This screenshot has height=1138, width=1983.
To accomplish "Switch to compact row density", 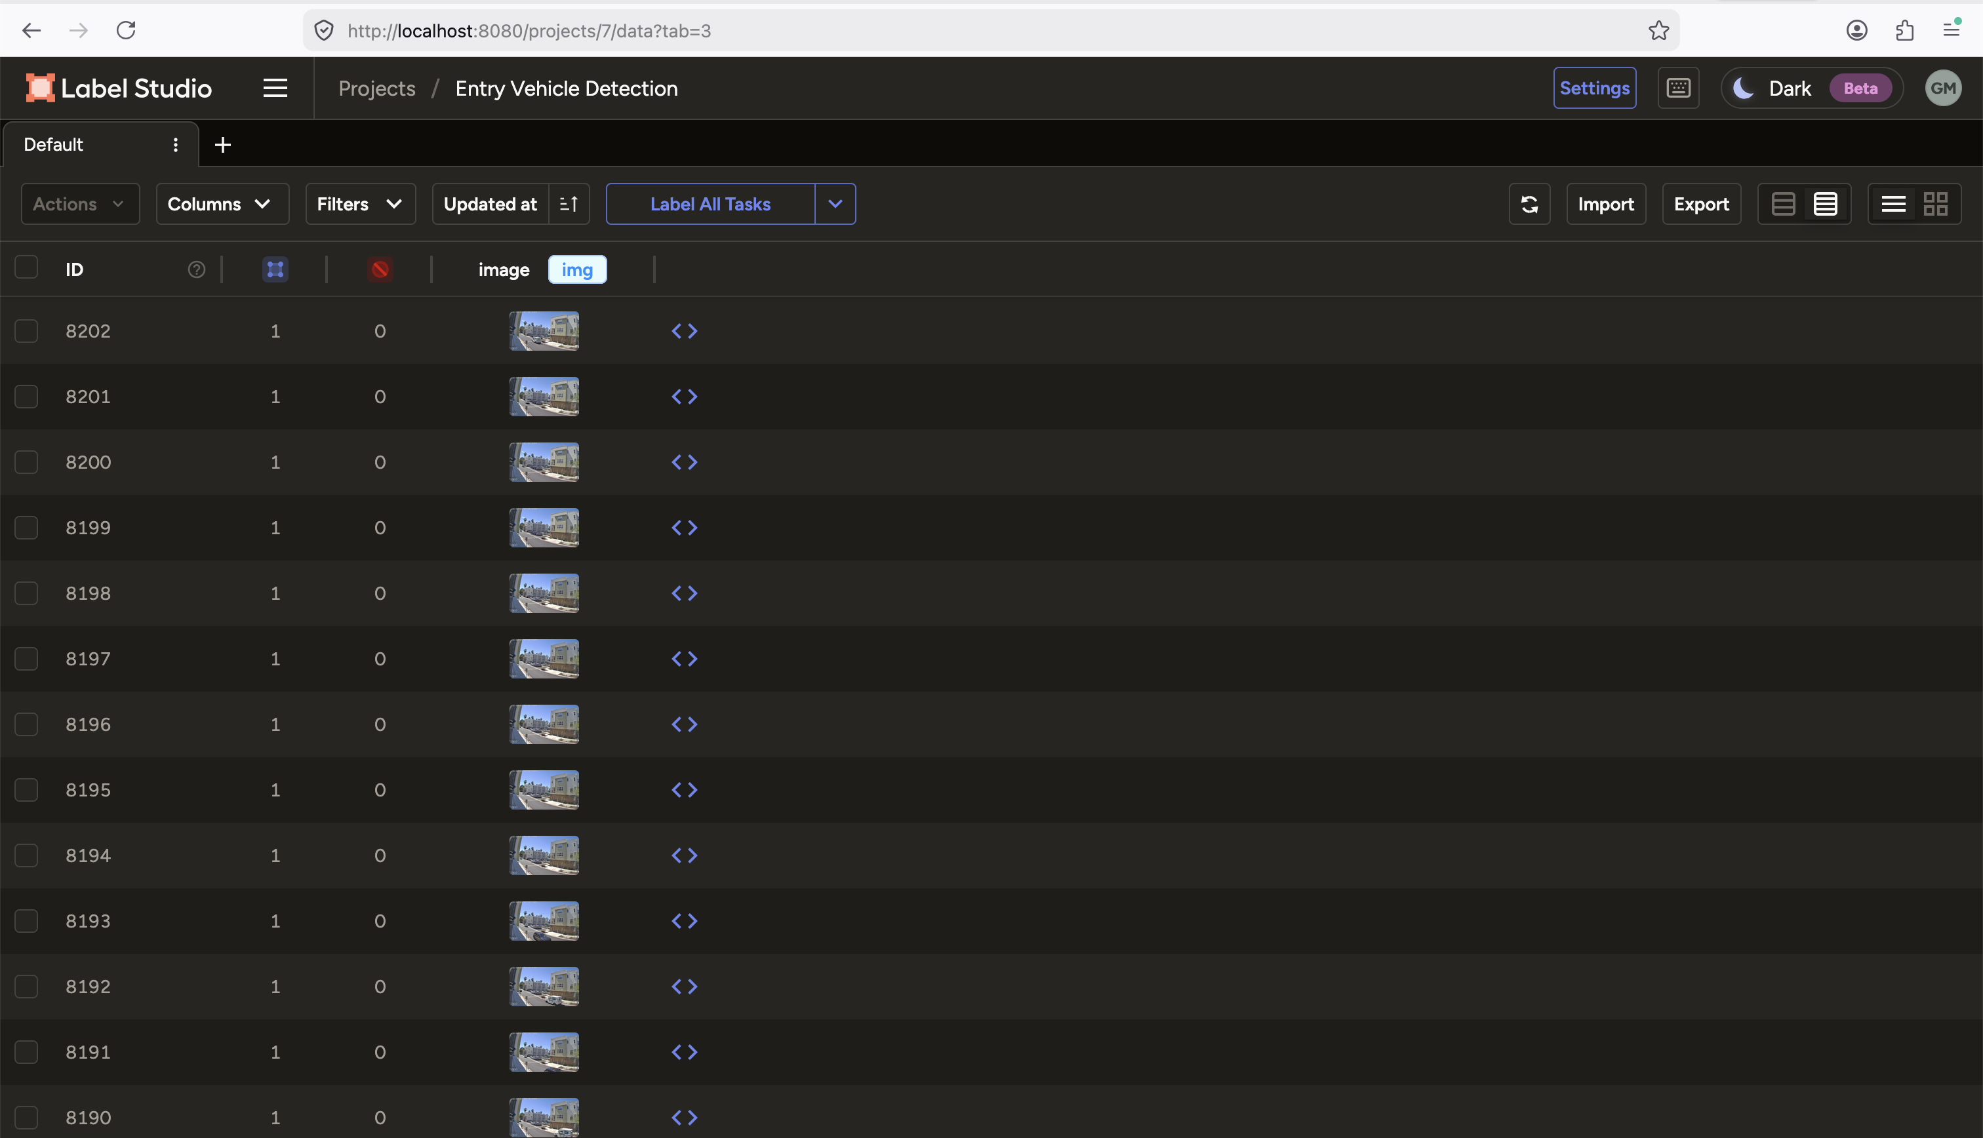I will pos(1825,204).
